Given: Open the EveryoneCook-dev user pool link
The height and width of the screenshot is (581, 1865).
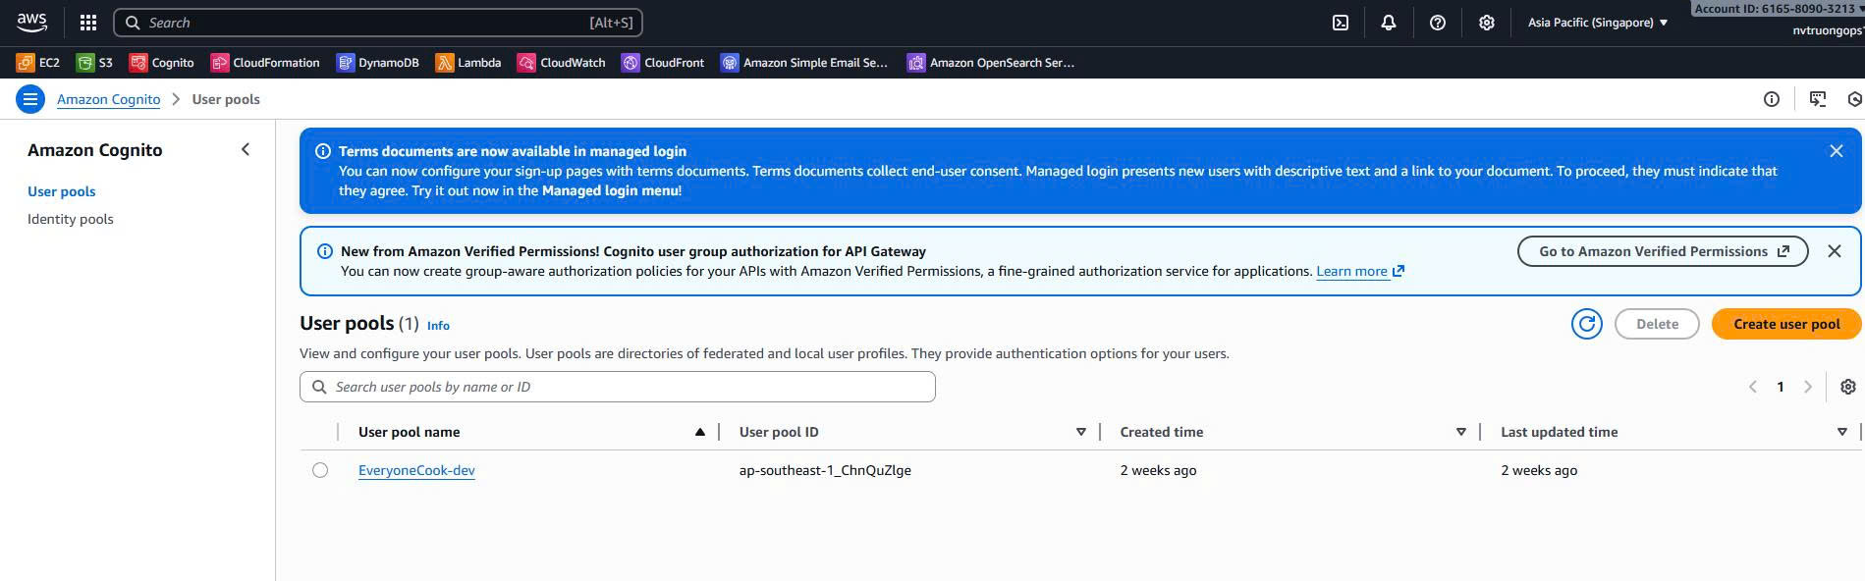Looking at the screenshot, I should [x=416, y=470].
